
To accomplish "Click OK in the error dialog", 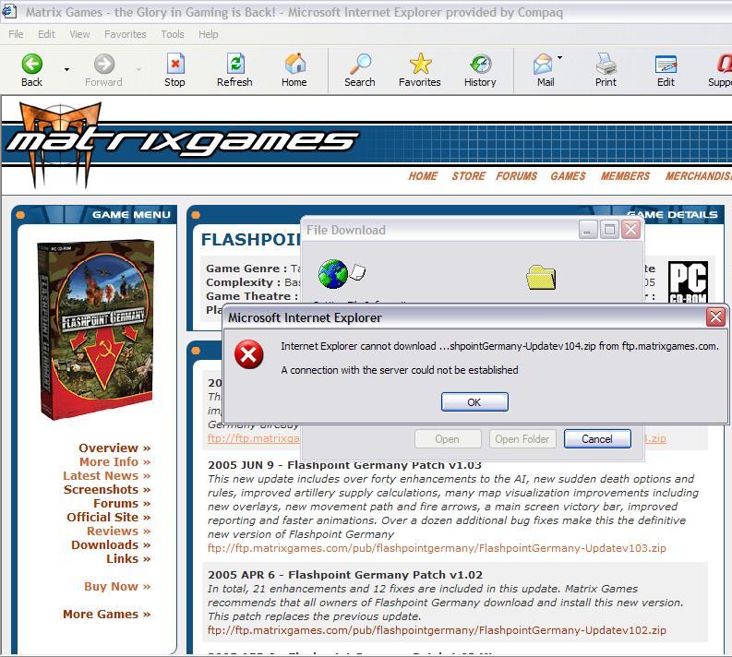I will click(474, 402).
